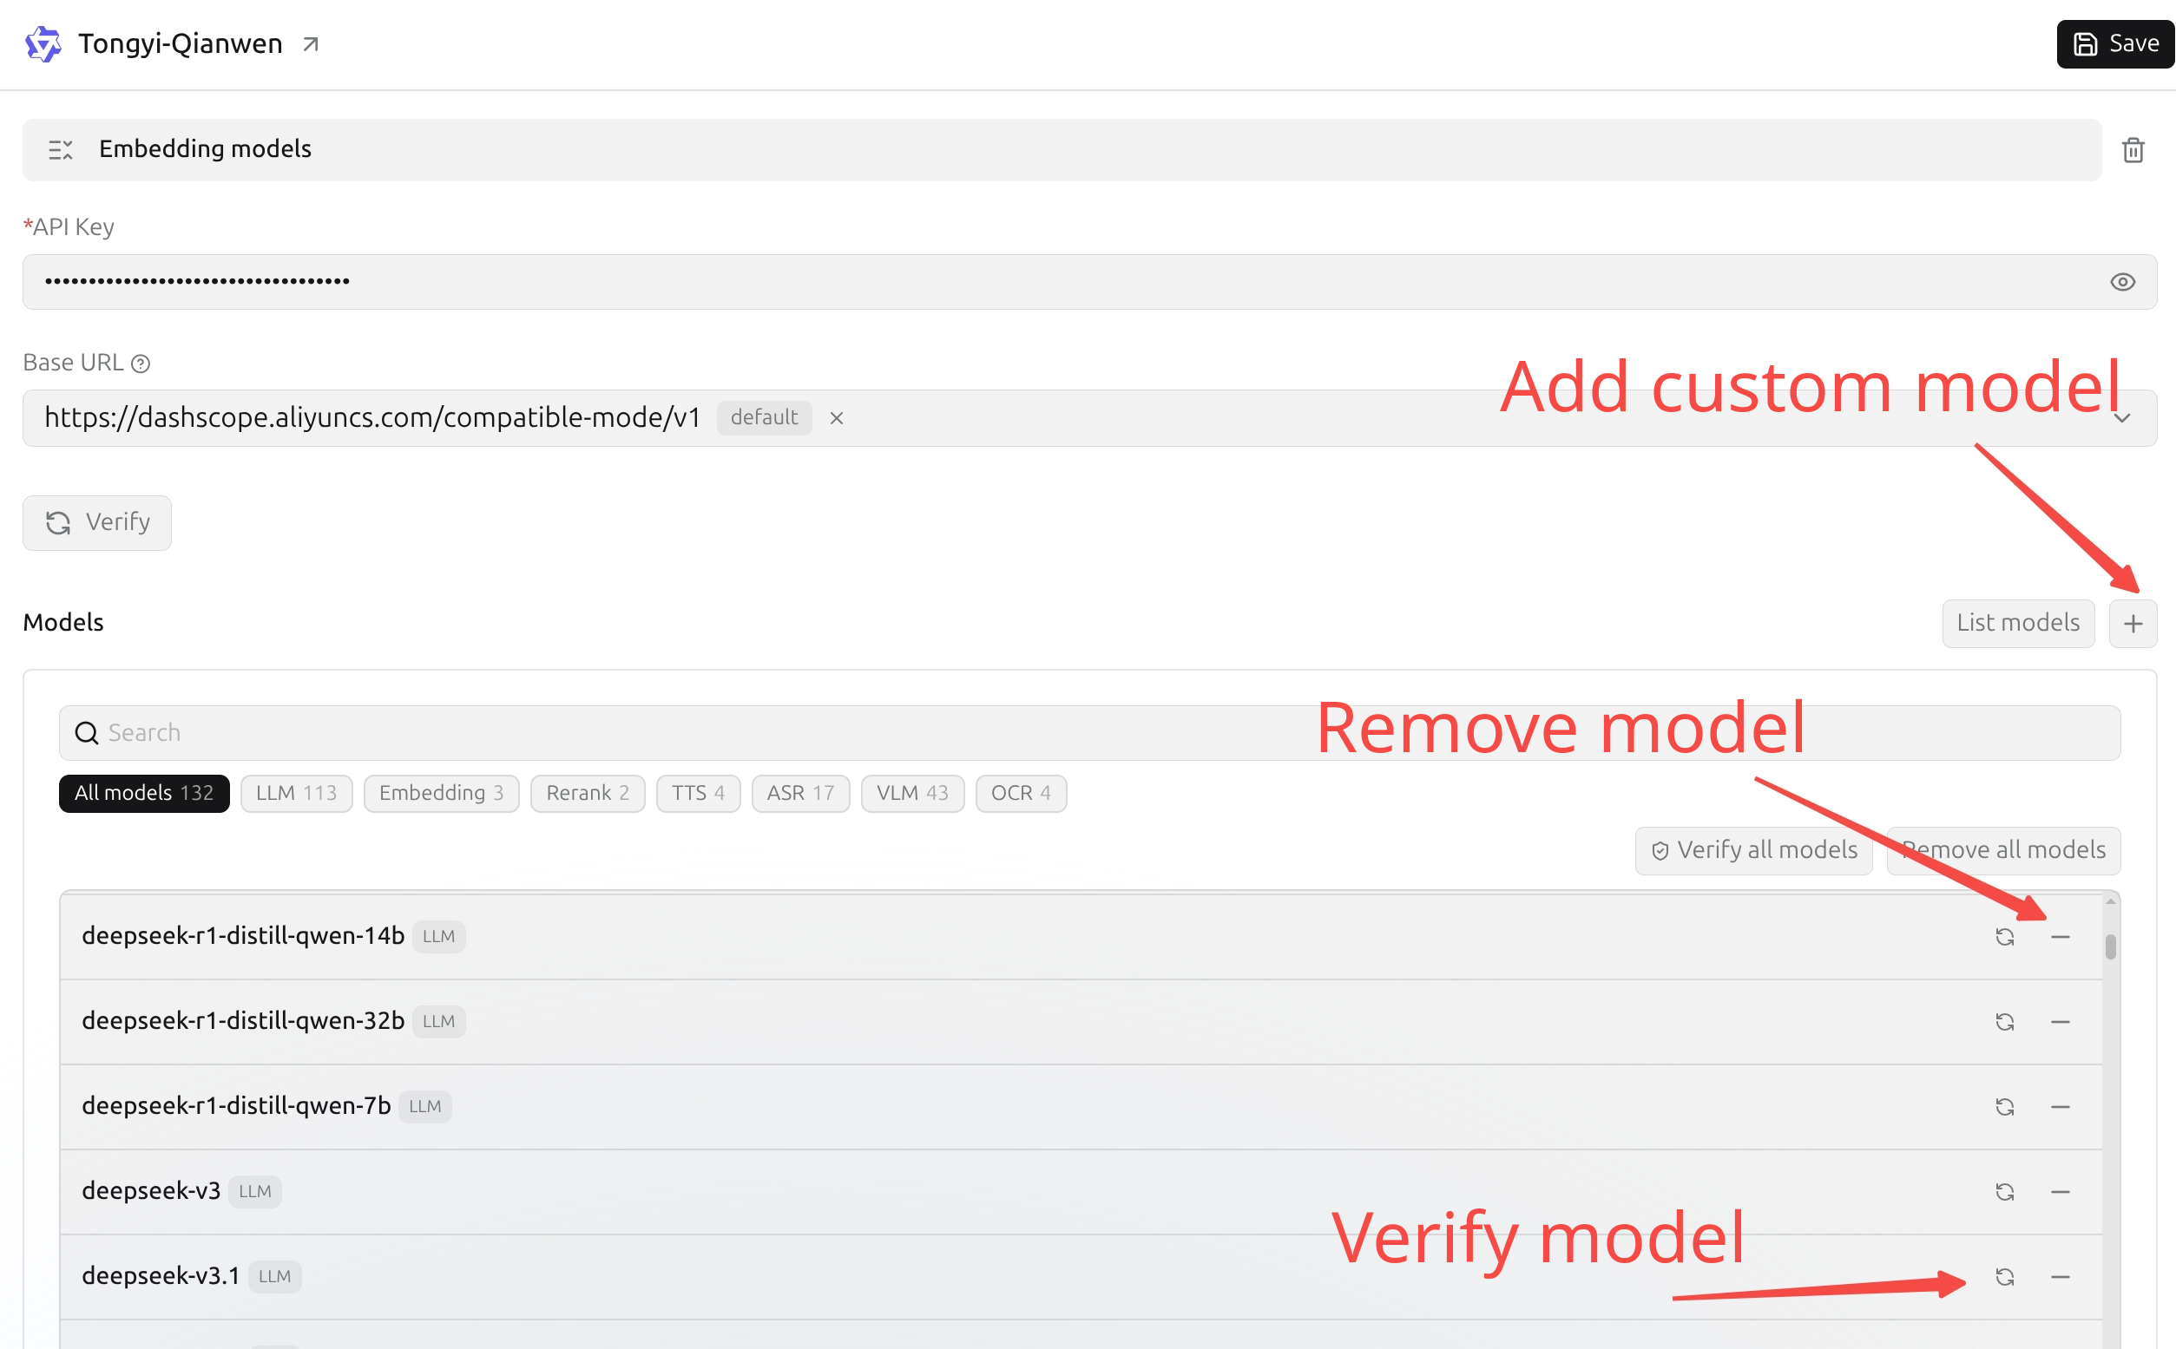Image resolution: width=2176 pixels, height=1349 pixels.
Task: Click the Embedding models group name field
Action: click(x=1062, y=150)
